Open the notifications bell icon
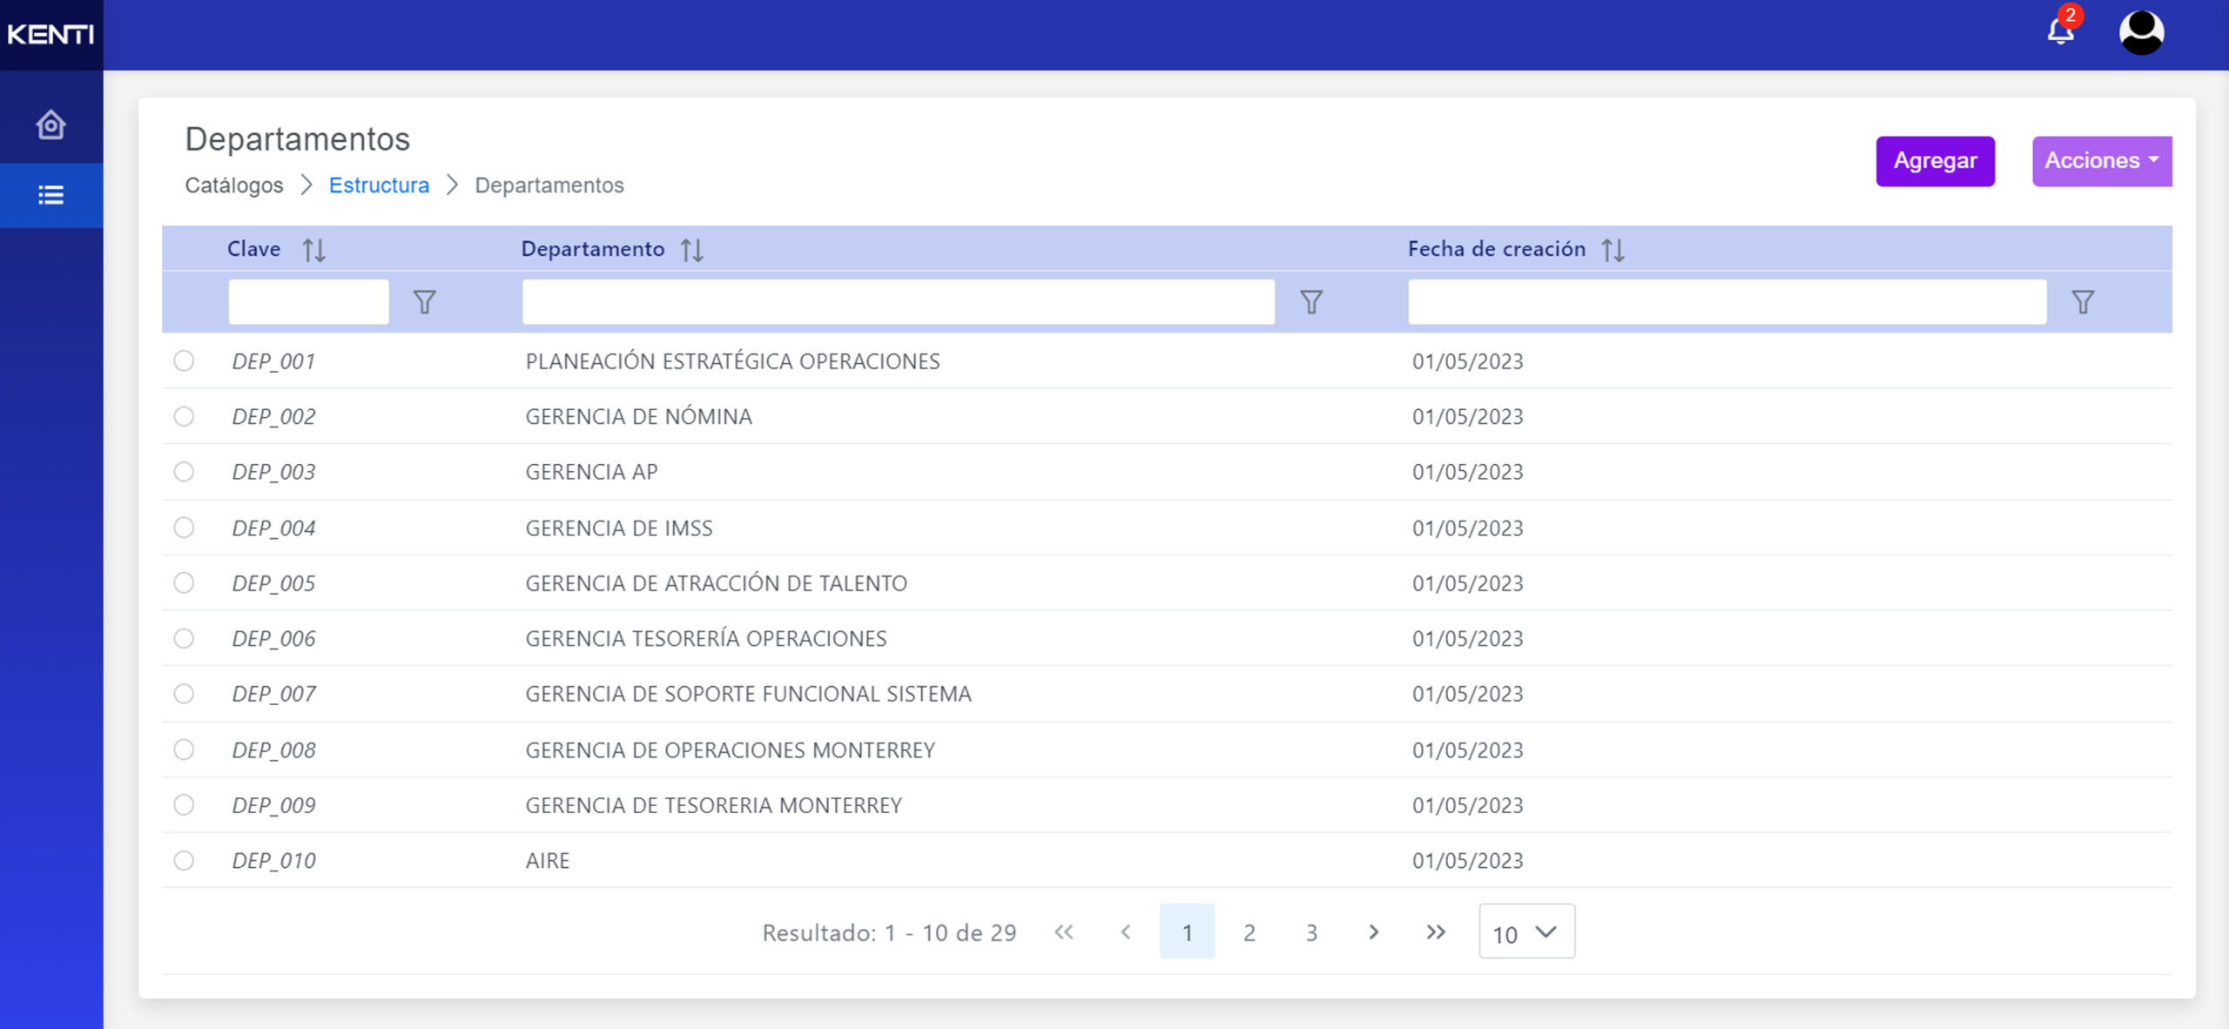This screenshot has width=2229, height=1029. (2060, 32)
